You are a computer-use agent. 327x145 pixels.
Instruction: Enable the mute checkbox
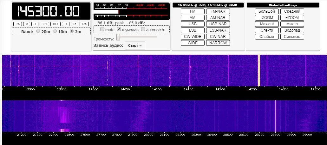click(102, 29)
